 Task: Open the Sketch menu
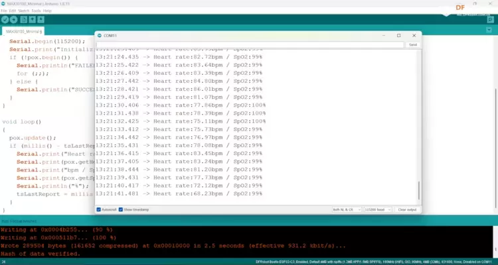pos(23,11)
